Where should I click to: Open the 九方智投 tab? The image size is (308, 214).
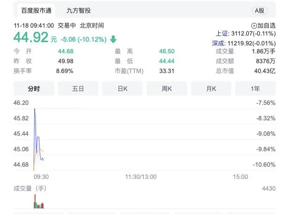[x=79, y=10]
